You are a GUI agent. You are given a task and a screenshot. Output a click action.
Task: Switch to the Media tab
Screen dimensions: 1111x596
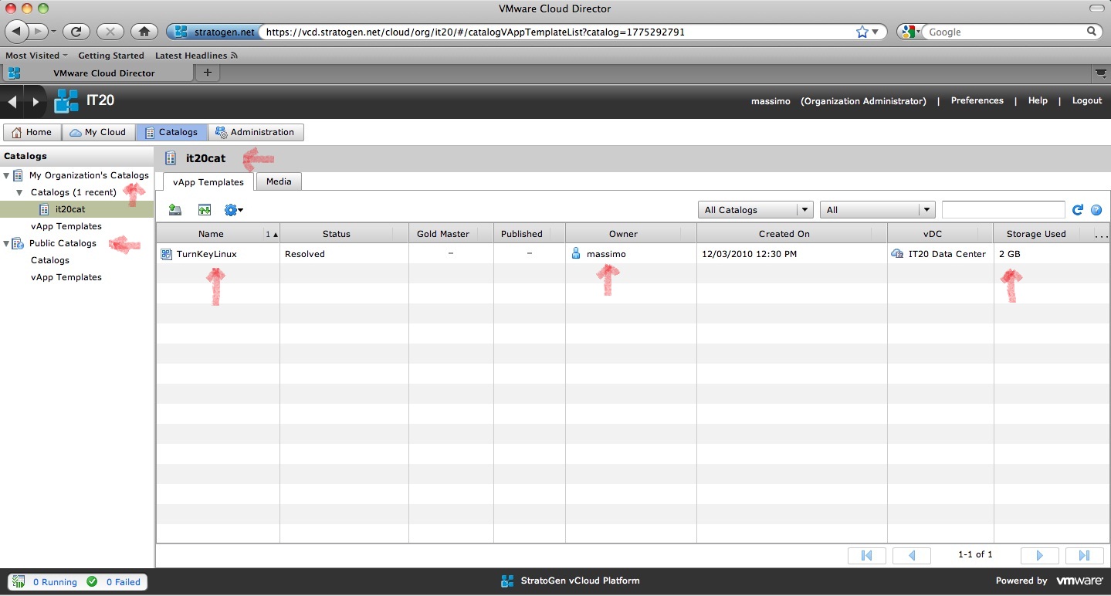pos(279,181)
